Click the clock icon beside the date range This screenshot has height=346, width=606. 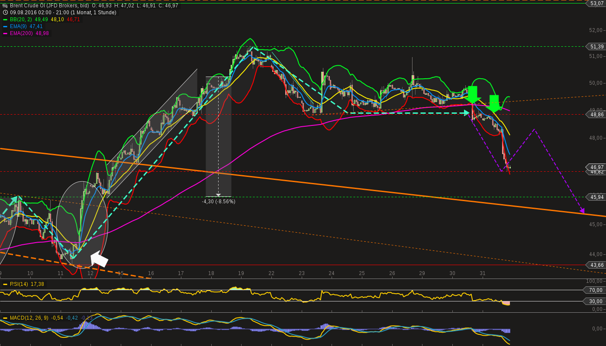coord(5,13)
